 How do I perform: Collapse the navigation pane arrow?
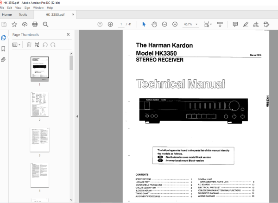pos(77,116)
